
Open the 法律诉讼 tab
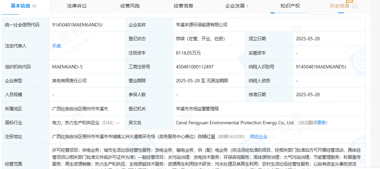[x=76, y=6]
